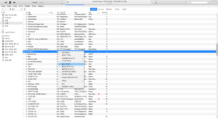Open the 클래식 음악 smart playlist
Screen dimensions: 218x118
point(9,55)
